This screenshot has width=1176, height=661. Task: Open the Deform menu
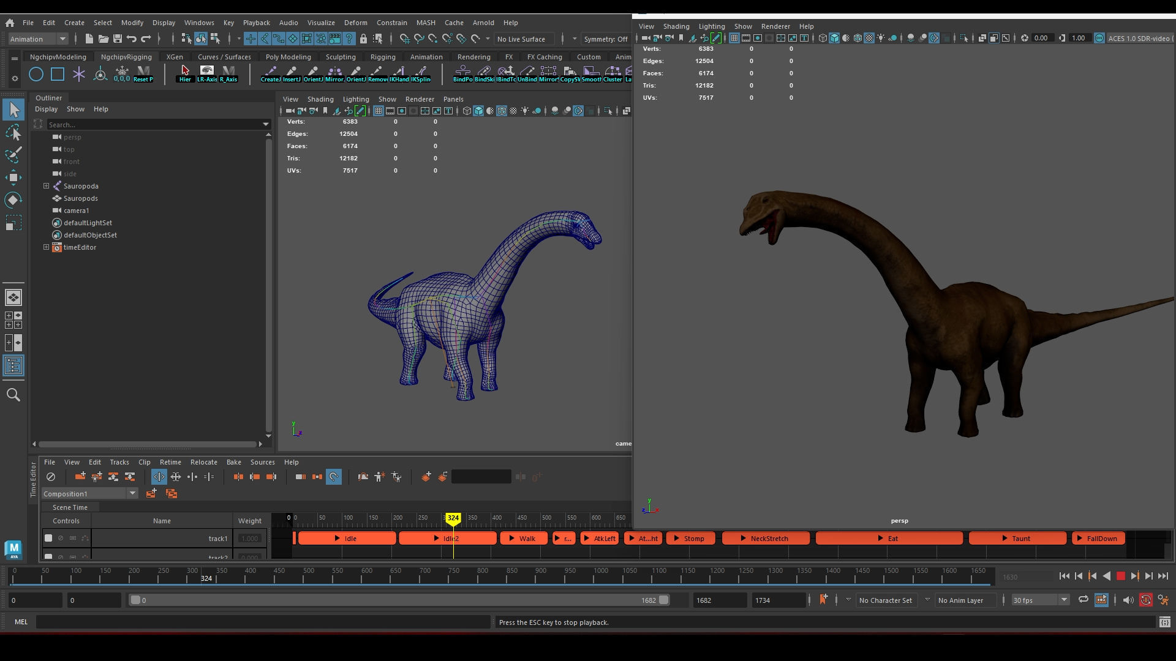point(355,23)
